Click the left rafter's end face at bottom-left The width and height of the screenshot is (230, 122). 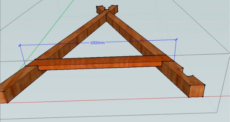click(x=3, y=97)
